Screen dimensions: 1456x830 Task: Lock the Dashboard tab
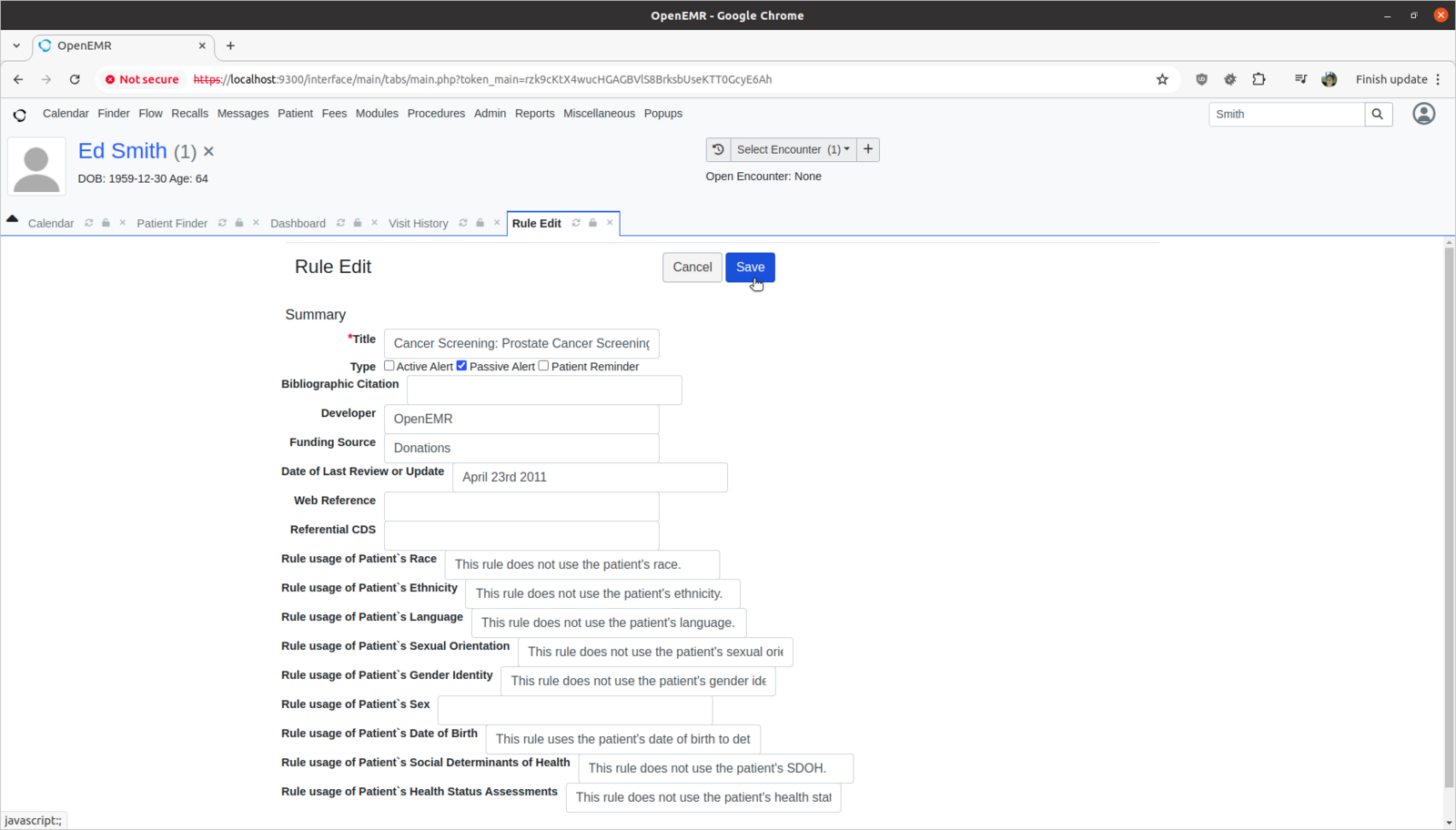pos(358,223)
